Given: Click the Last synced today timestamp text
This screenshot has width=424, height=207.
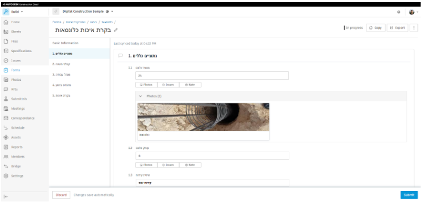Looking at the screenshot, I should pyautogui.click(x=135, y=44).
